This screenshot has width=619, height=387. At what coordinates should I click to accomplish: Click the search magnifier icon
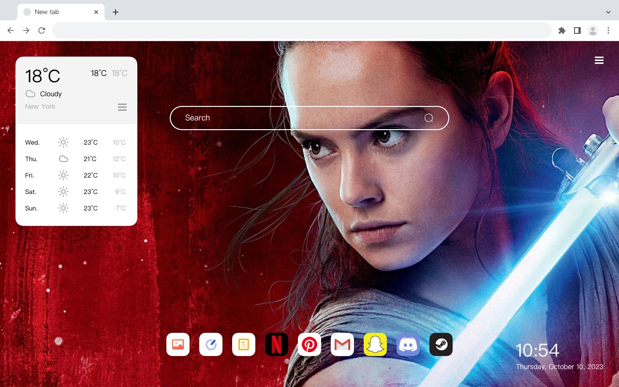pos(428,118)
